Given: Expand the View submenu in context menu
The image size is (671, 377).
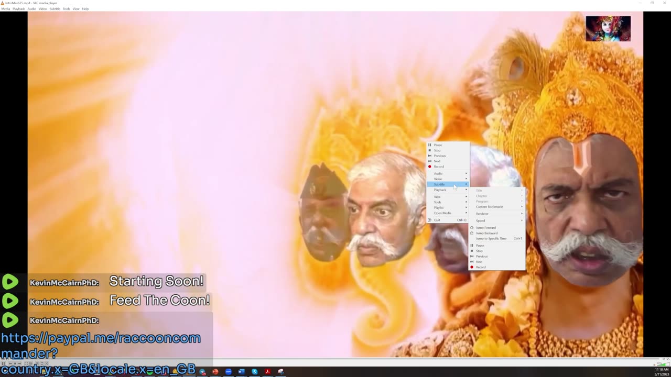Looking at the screenshot, I should [x=448, y=197].
